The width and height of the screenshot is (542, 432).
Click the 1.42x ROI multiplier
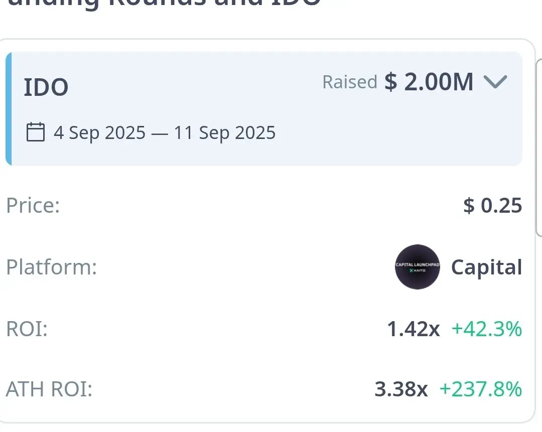413,329
